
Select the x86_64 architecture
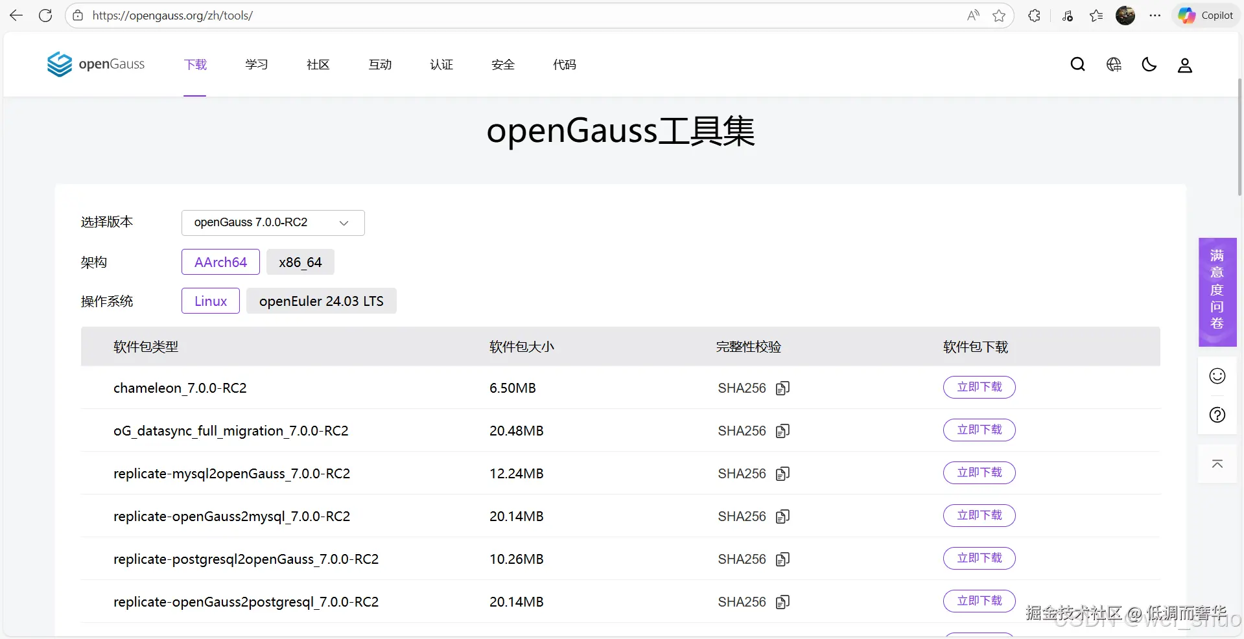coord(300,262)
